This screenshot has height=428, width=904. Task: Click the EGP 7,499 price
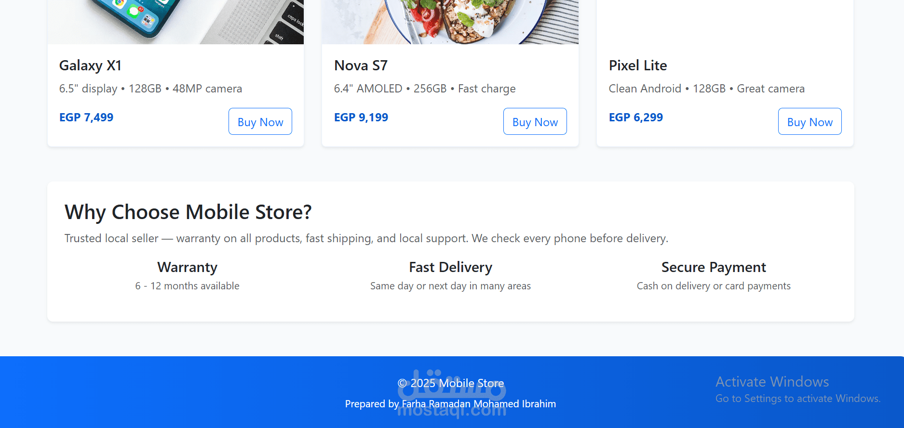pyautogui.click(x=86, y=117)
